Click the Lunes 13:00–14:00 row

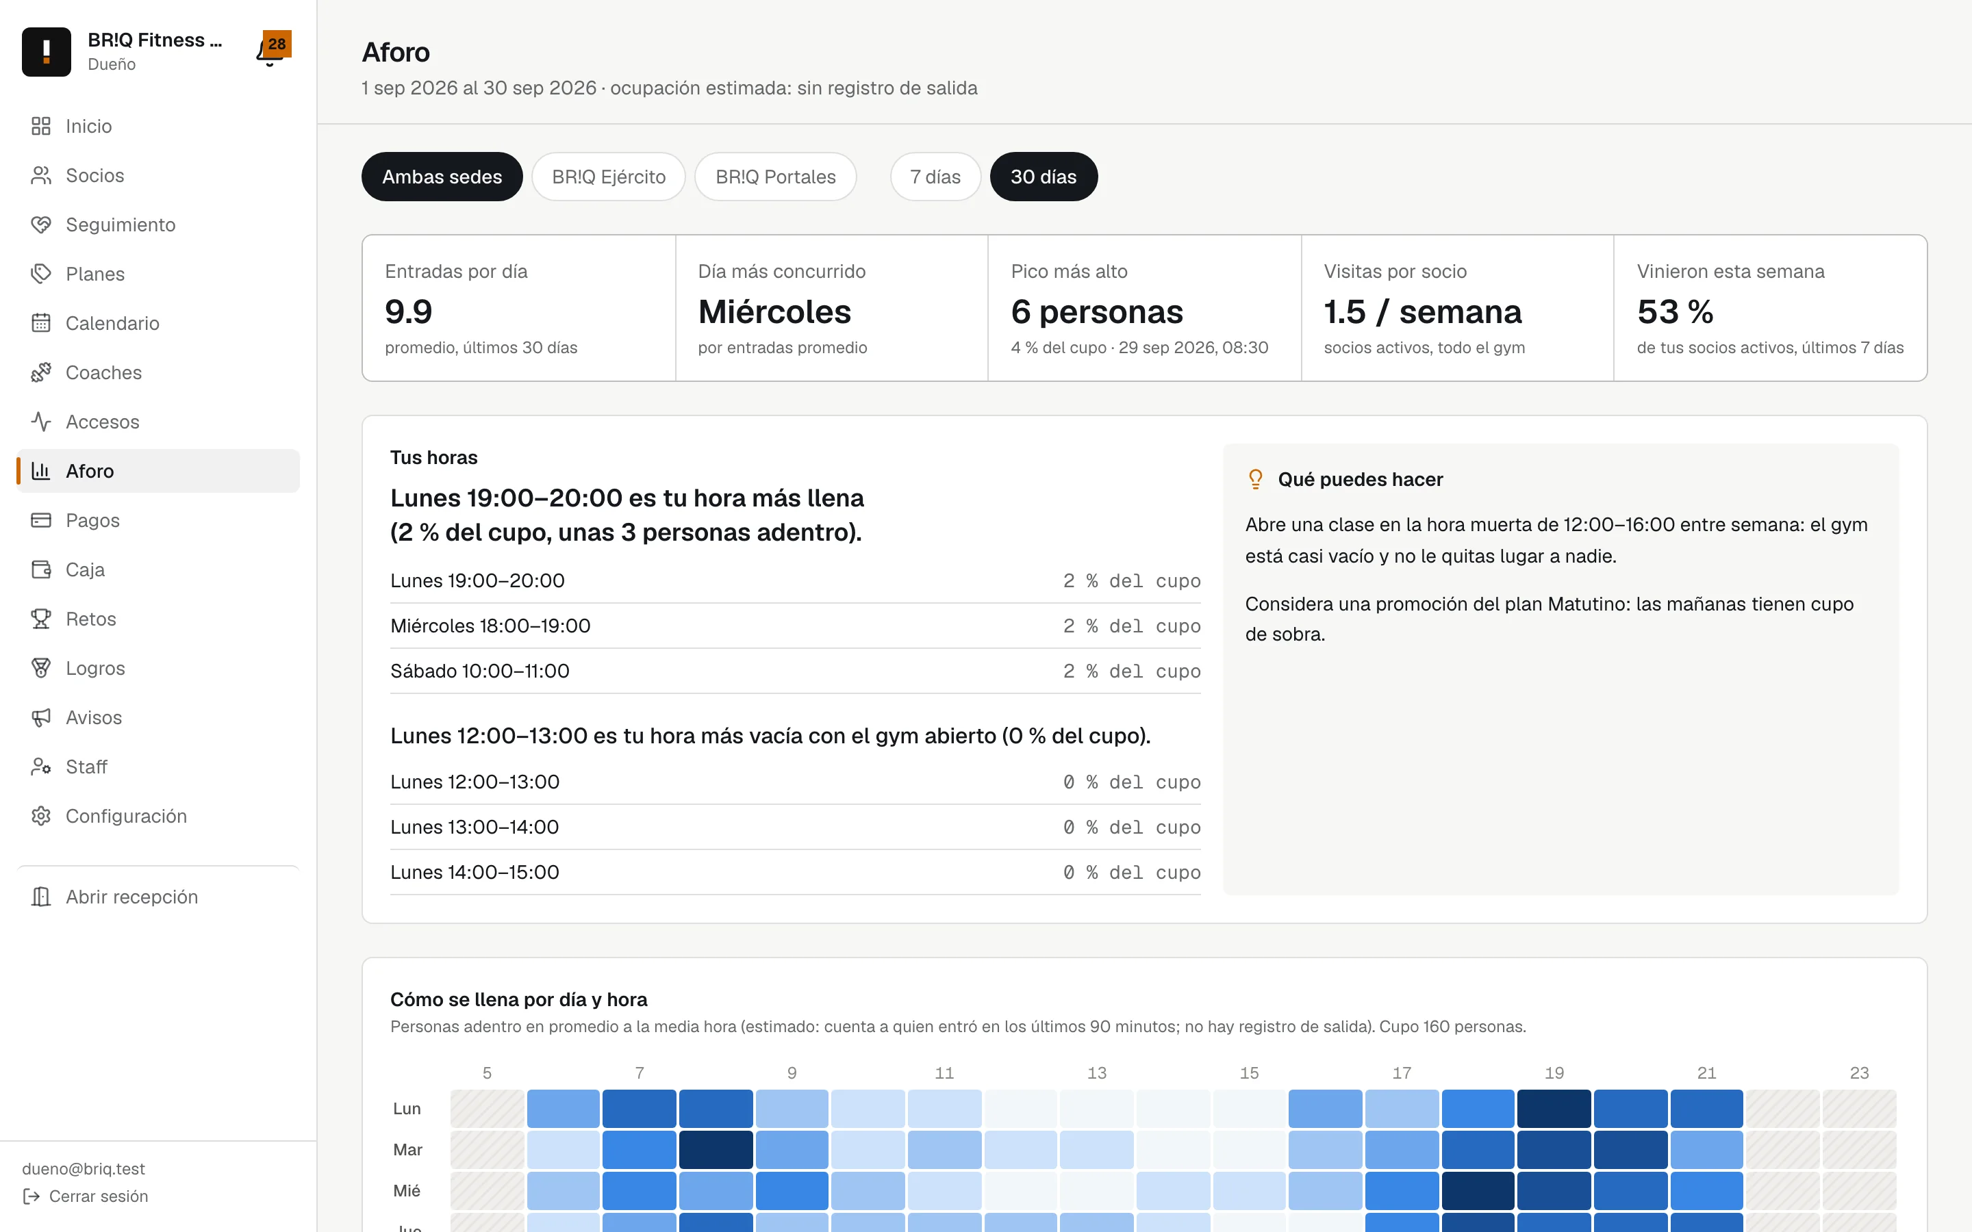click(x=796, y=827)
